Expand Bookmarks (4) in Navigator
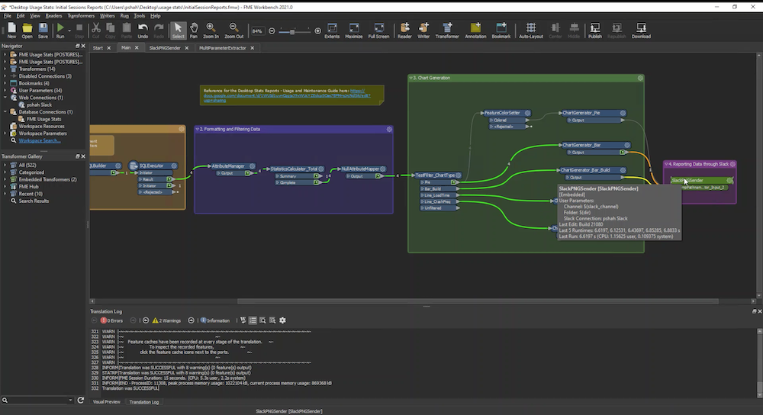Viewport: 763px width, 415px height. point(5,83)
